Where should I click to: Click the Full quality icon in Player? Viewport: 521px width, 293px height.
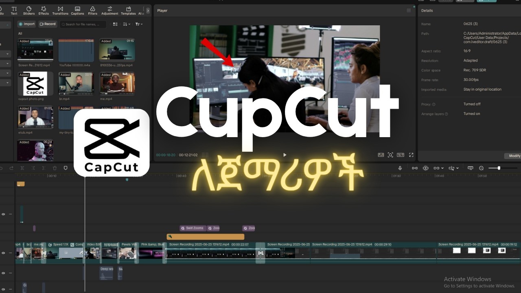pyautogui.click(x=381, y=155)
